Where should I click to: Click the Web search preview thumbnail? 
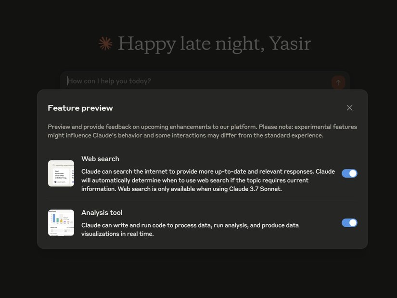point(61,173)
